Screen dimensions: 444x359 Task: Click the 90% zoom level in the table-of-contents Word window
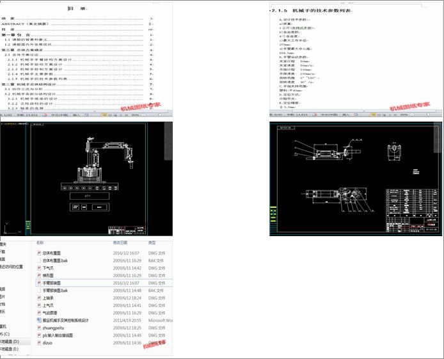coord(135,115)
